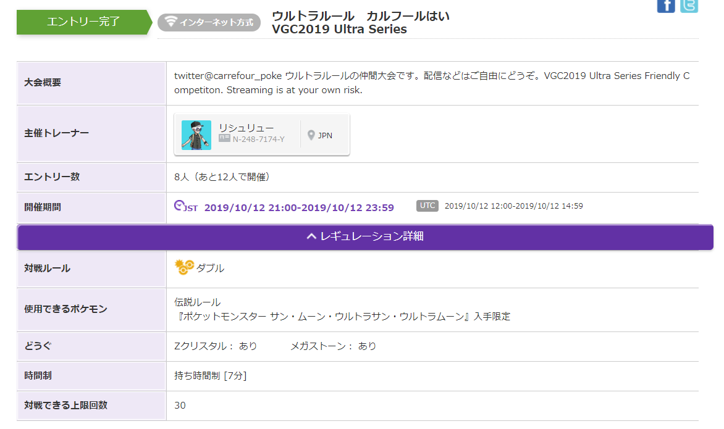Click the 伝説ルール text
The width and height of the screenshot is (724, 429).
(197, 302)
